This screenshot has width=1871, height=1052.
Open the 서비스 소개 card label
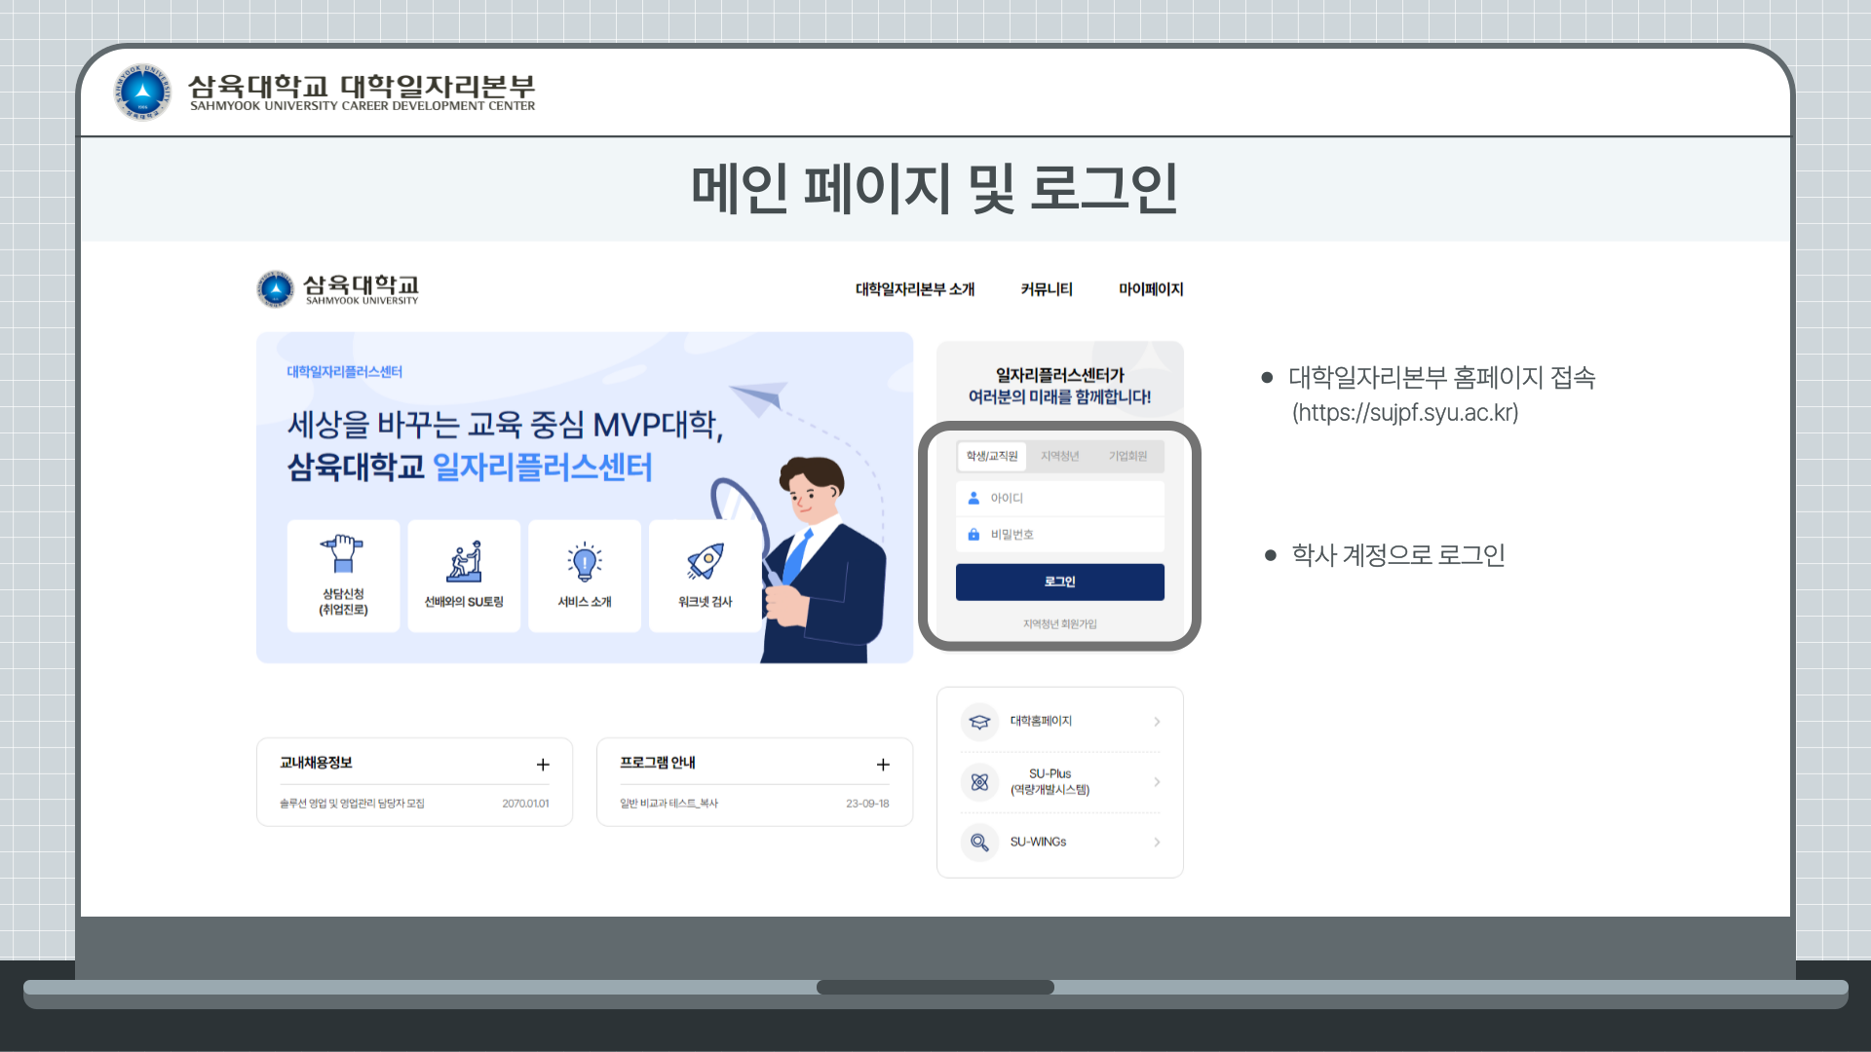[585, 602]
